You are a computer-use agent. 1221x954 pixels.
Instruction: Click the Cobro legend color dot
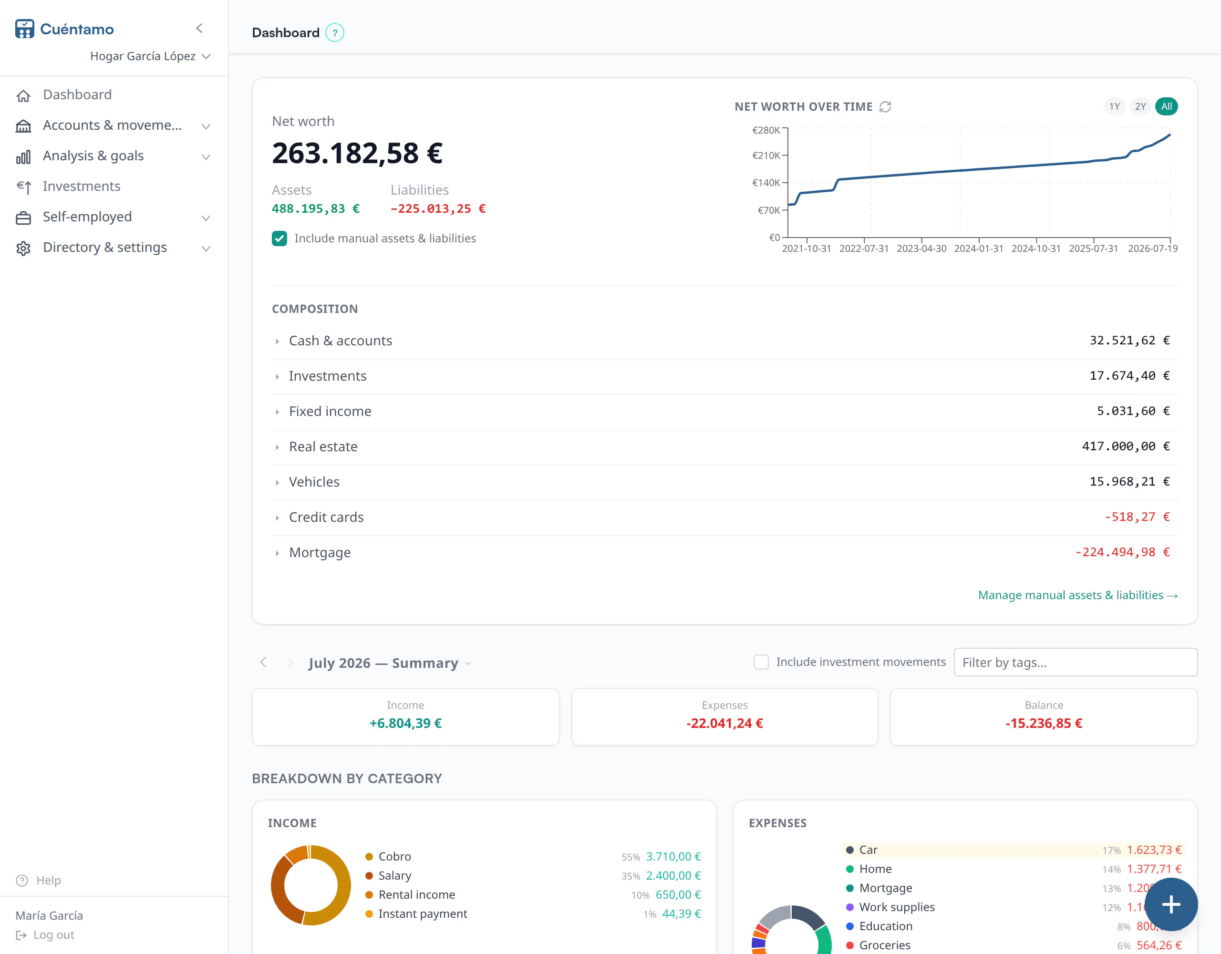click(369, 857)
